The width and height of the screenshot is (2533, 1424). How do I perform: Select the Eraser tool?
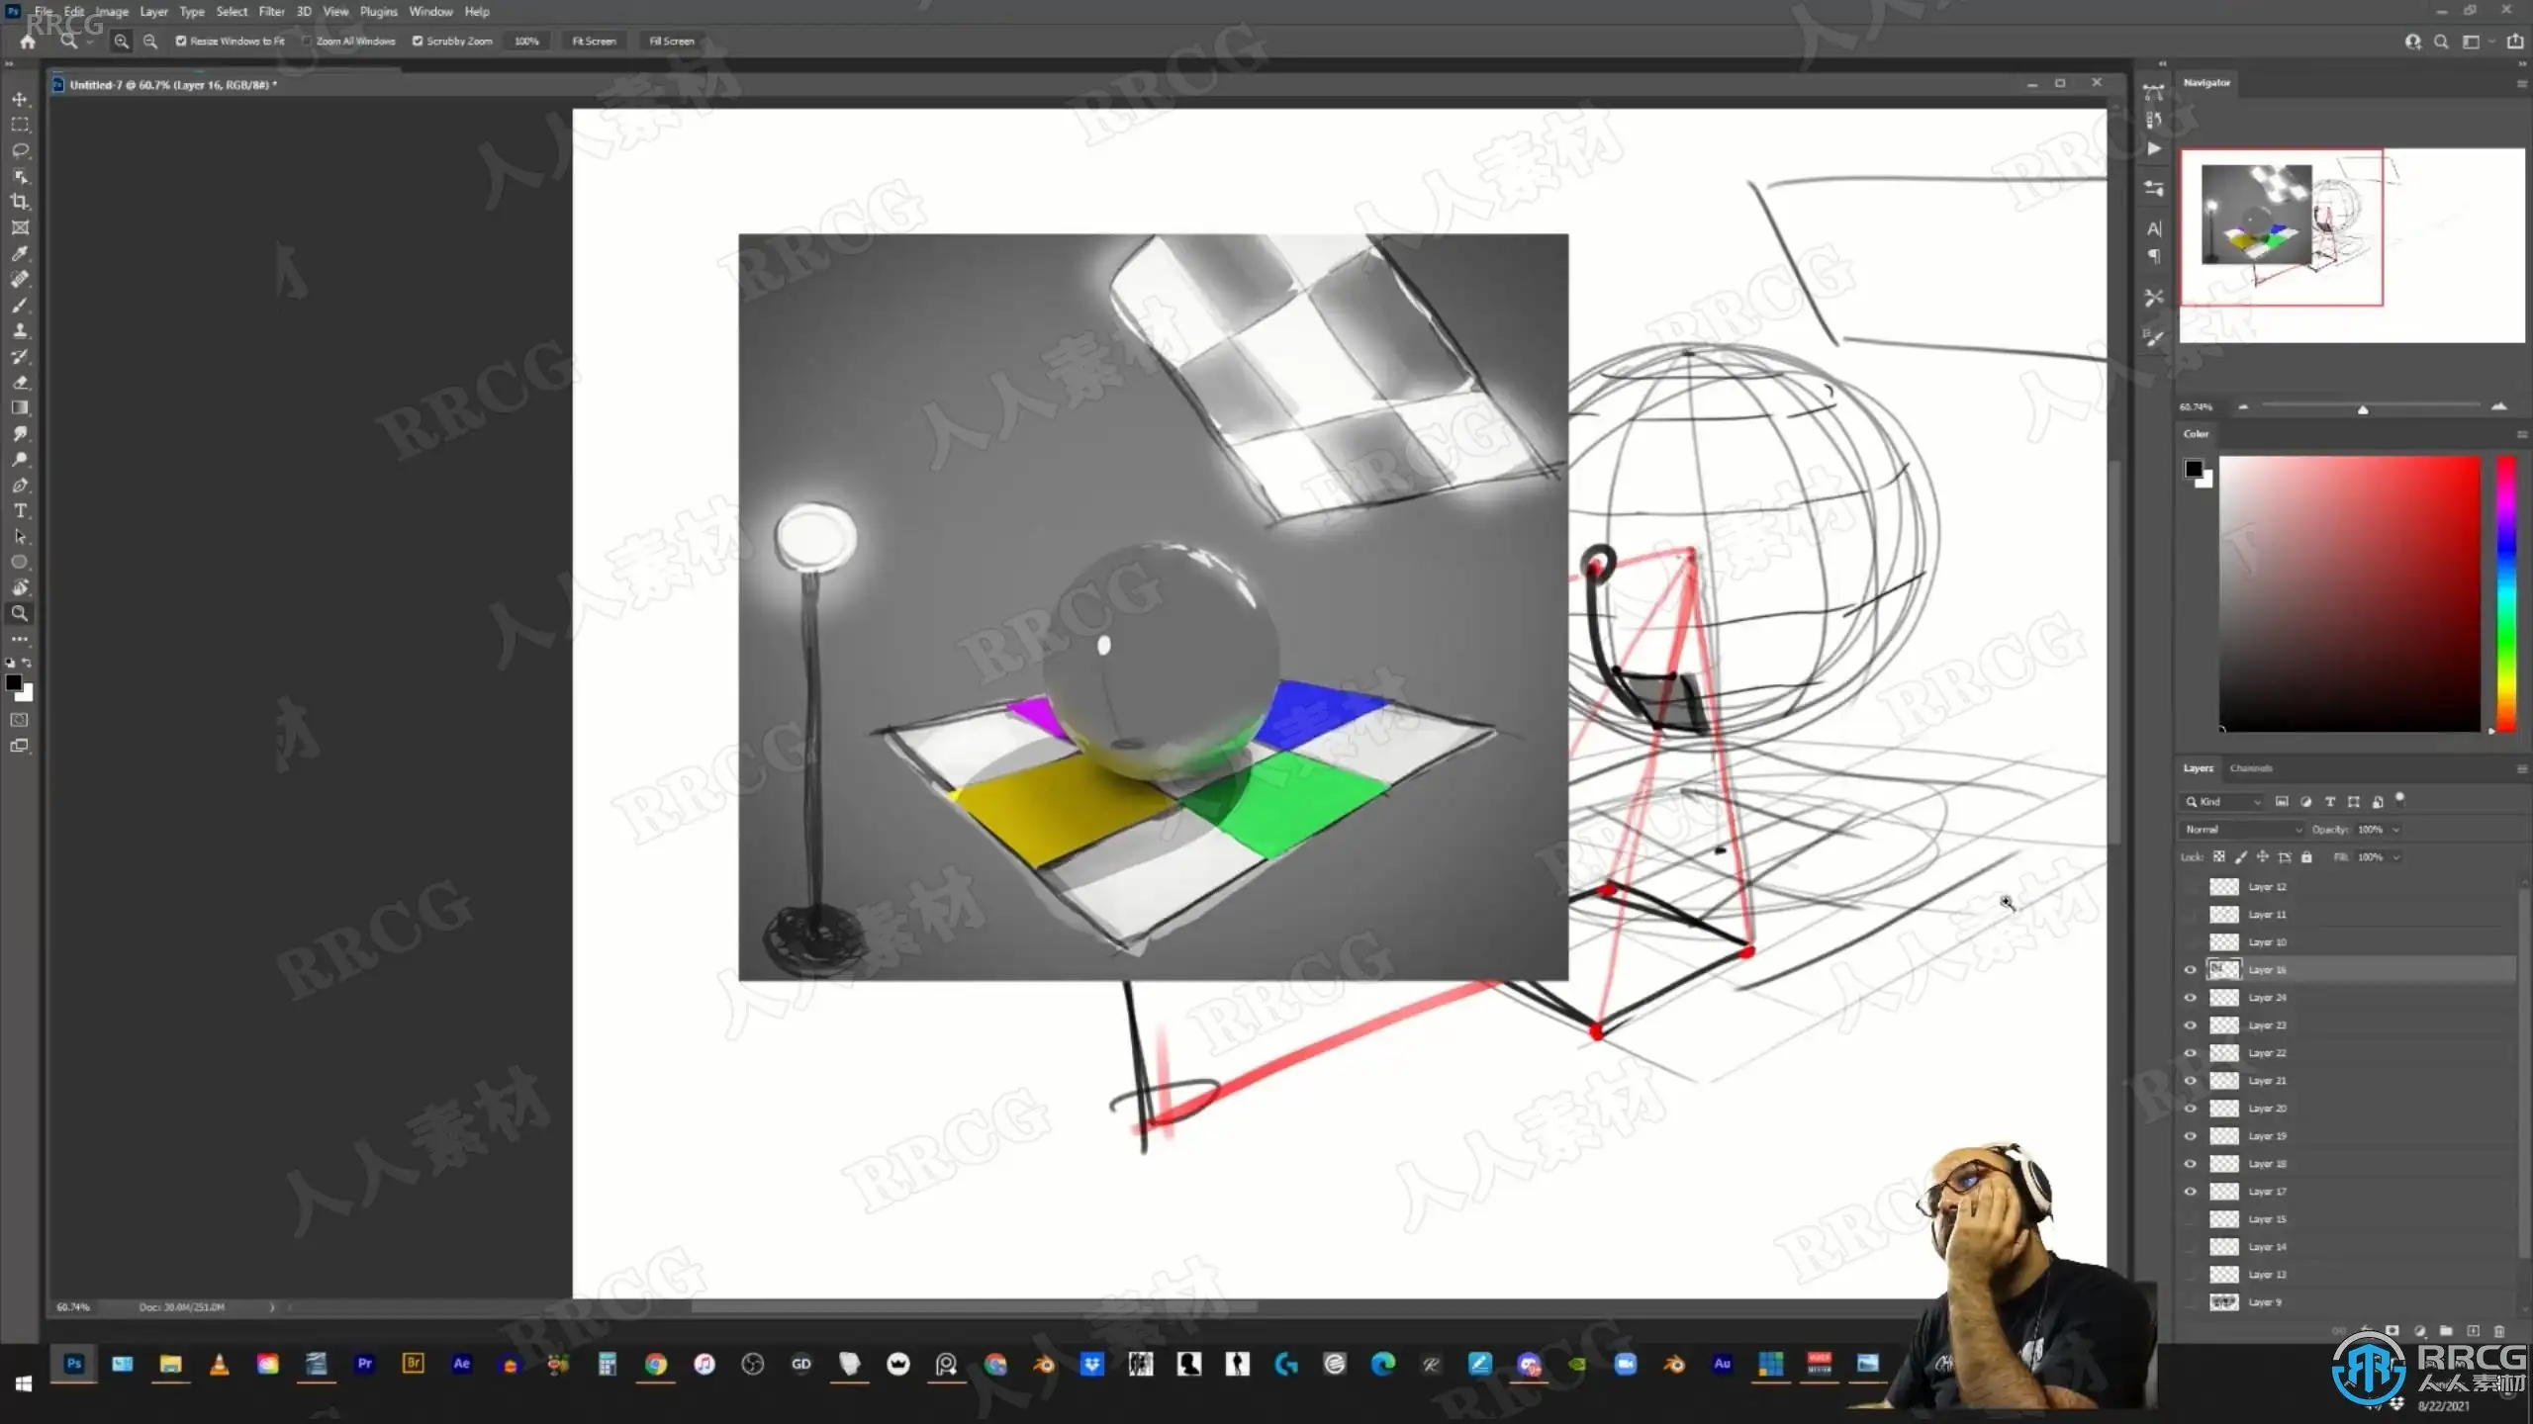tap(20, 382)
